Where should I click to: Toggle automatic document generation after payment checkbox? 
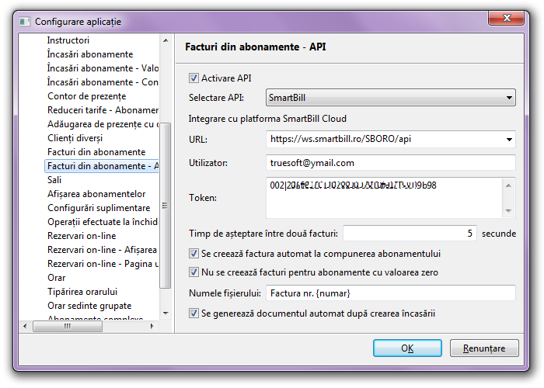pyautogui.click(x=194, y=314)
